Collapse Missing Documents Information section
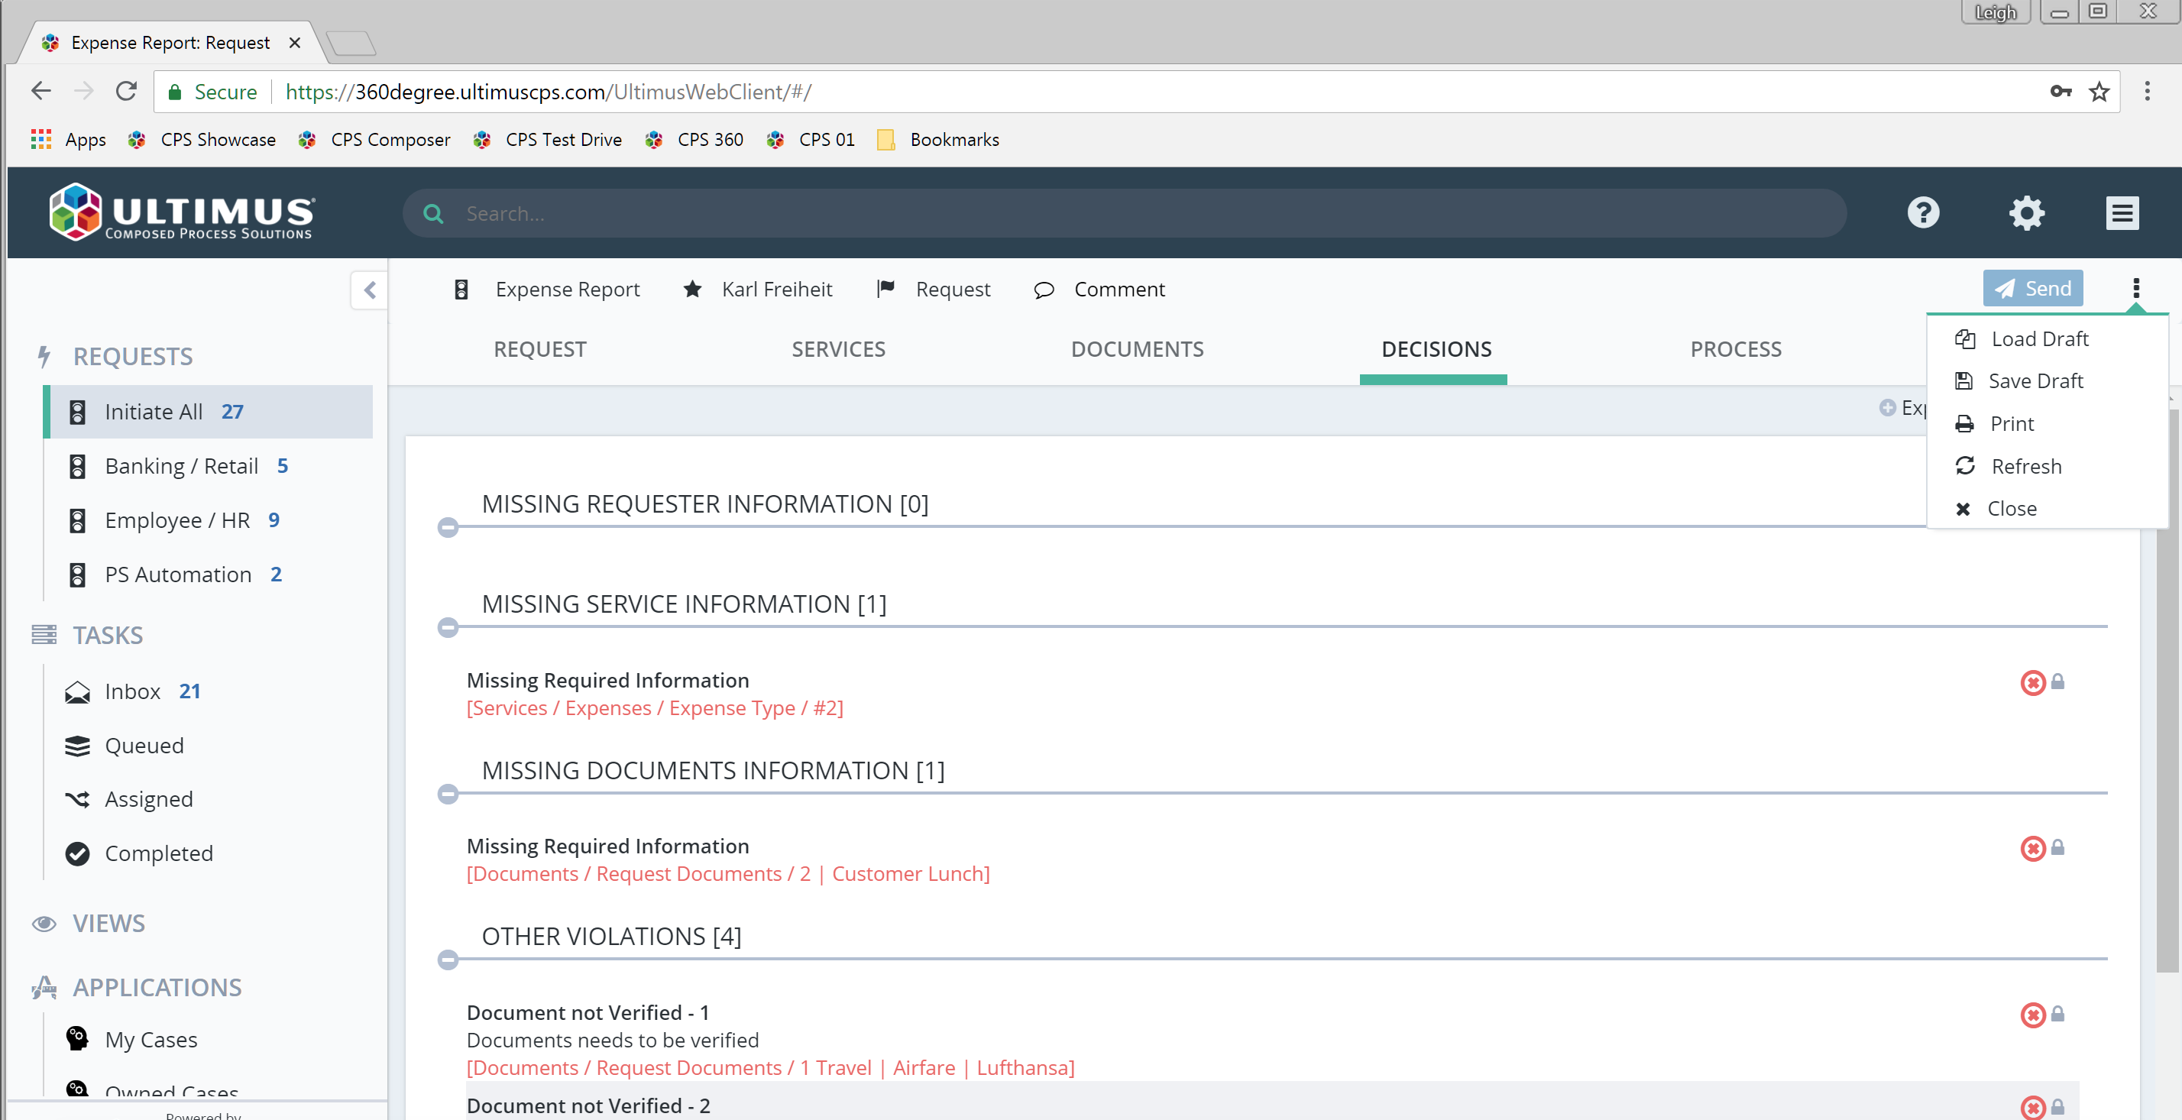Screen dimensions: 2182x1120 [448, 794]
